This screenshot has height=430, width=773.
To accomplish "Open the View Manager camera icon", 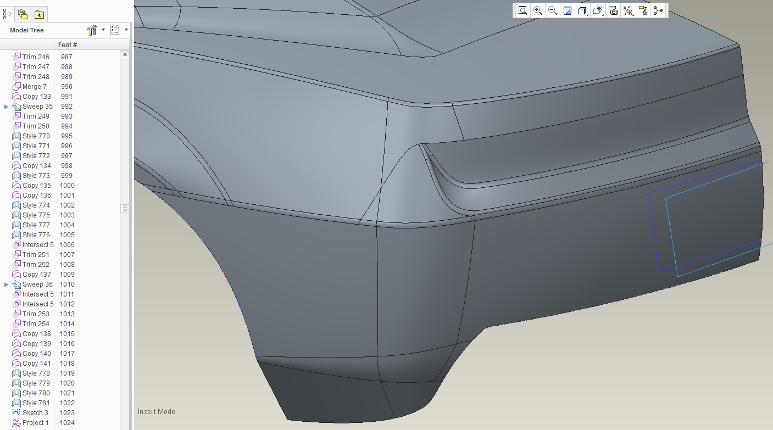I will (x=613, y=10).
